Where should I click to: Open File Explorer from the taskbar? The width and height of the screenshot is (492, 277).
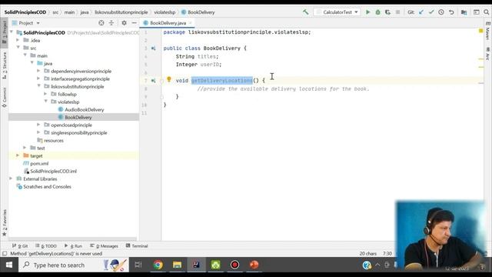click(x=177, y=265)
